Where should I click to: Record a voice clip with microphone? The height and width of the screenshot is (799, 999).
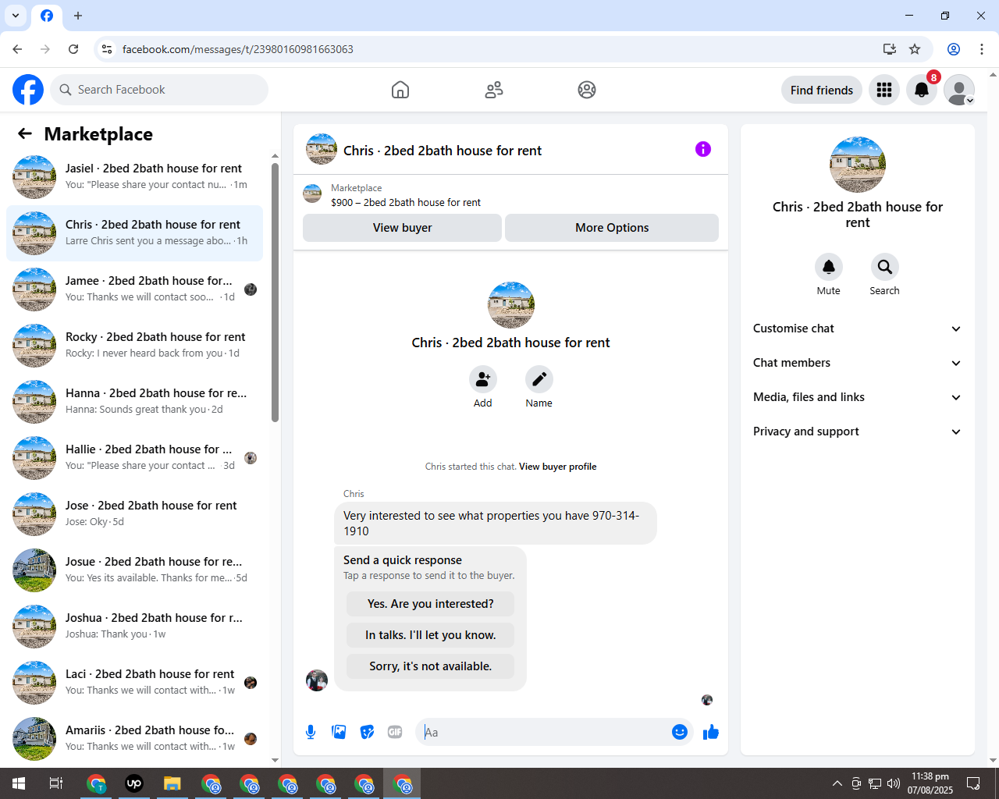pyautogui.click(x=311, y=732)
